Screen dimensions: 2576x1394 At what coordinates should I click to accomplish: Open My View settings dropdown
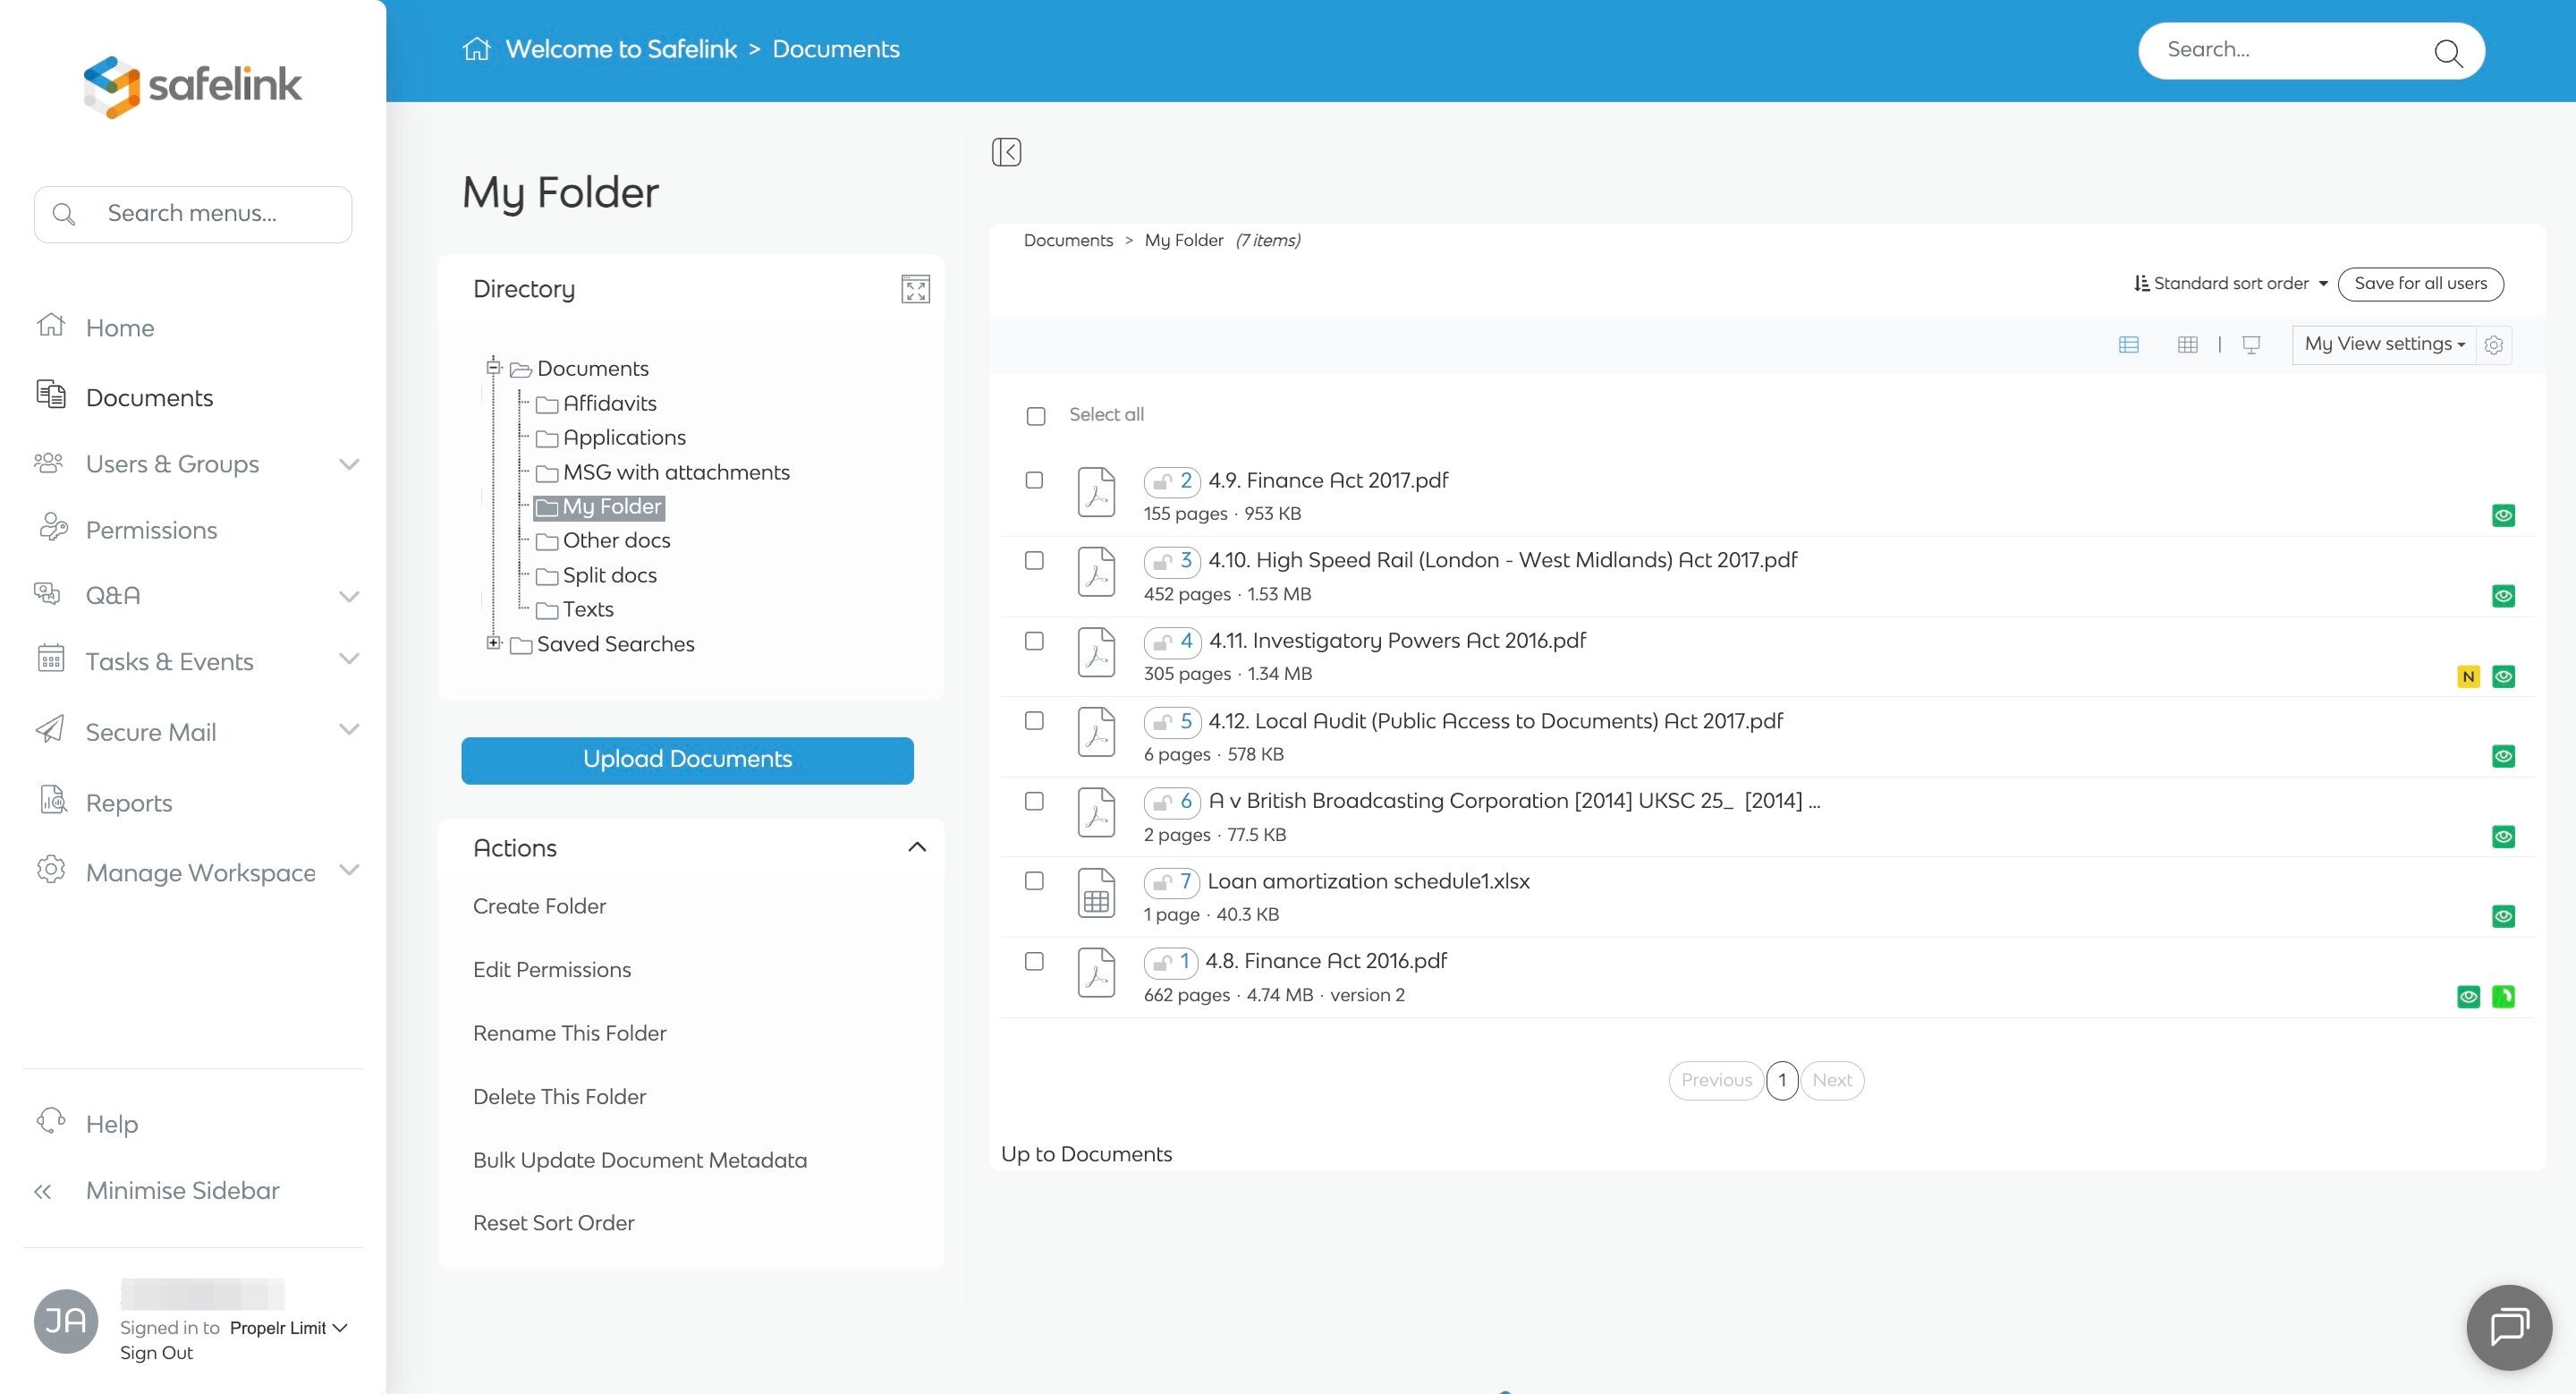pos(2383,345)
